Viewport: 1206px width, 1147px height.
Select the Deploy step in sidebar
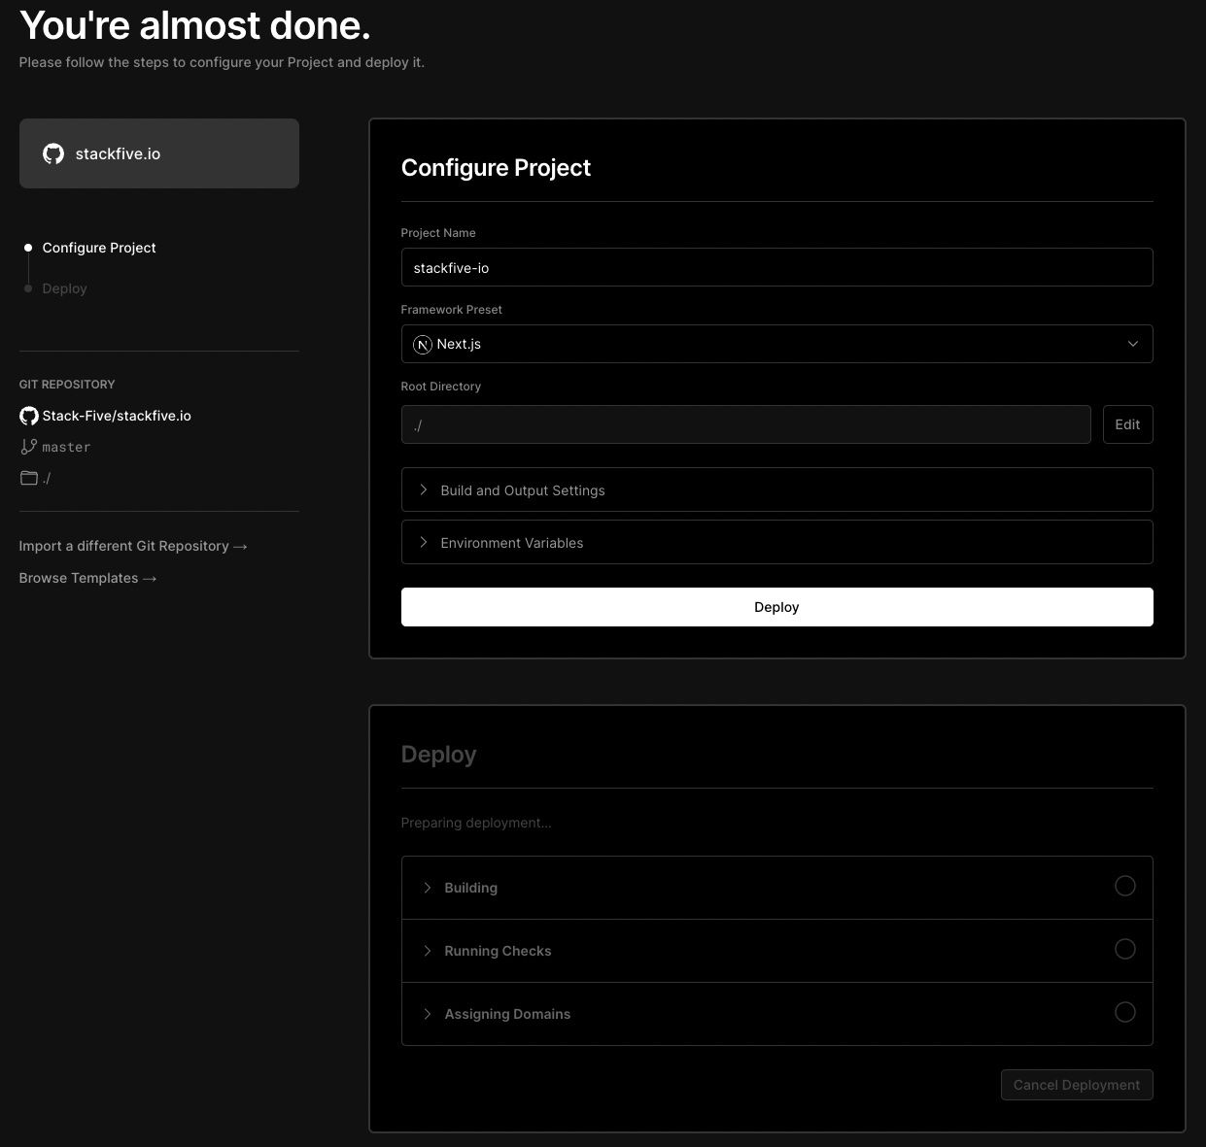click(x=64, y=288)
